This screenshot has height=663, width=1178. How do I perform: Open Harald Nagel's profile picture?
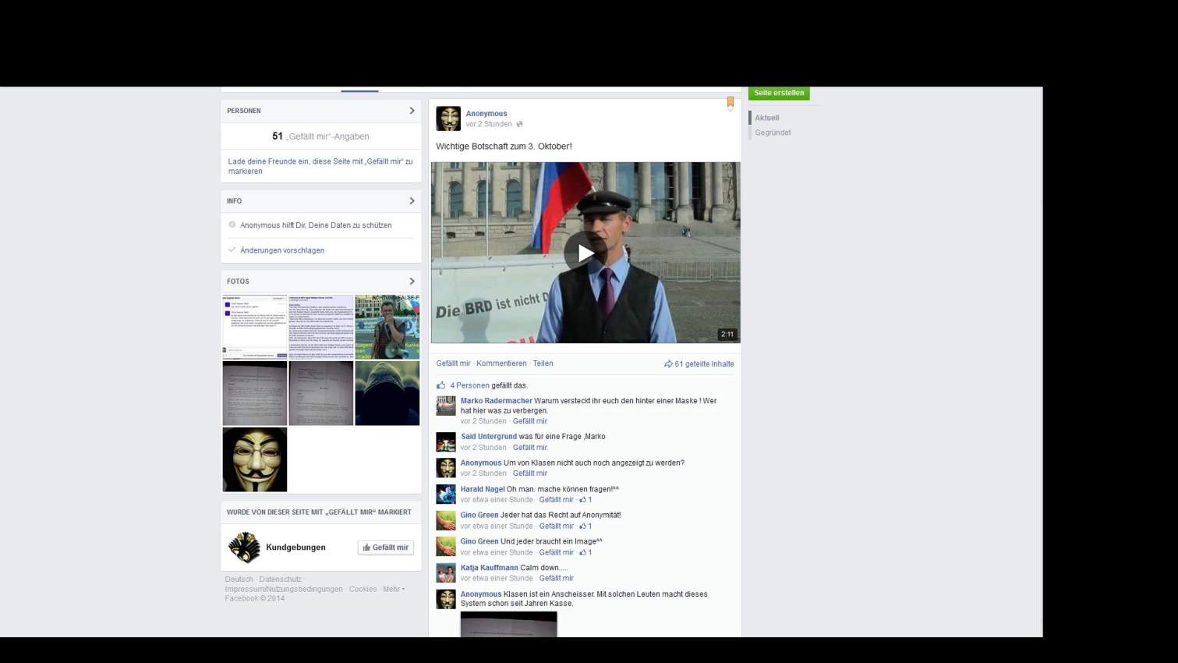point(446,495)
